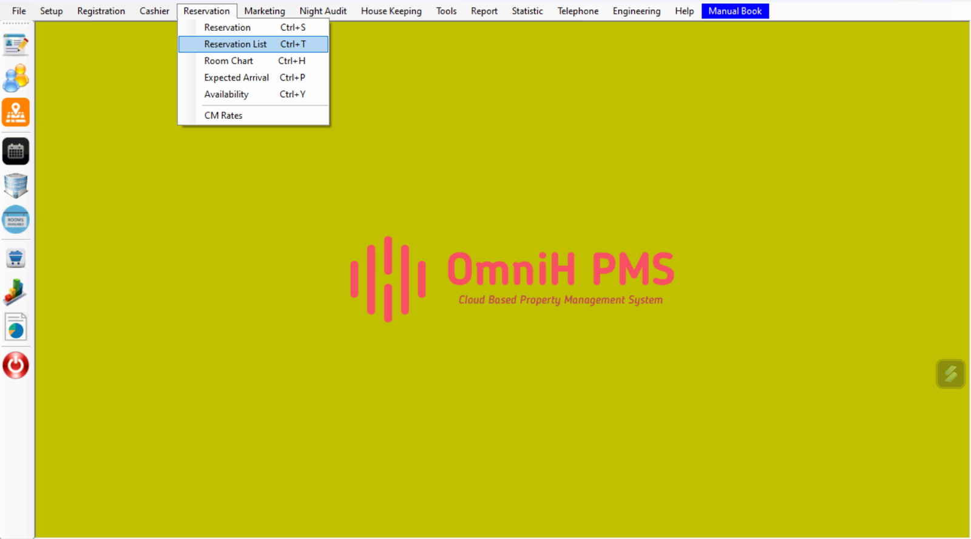Viewport: 971px width, 539px height.
Task: Open the Cashier menu
Action: pos(154,11)
